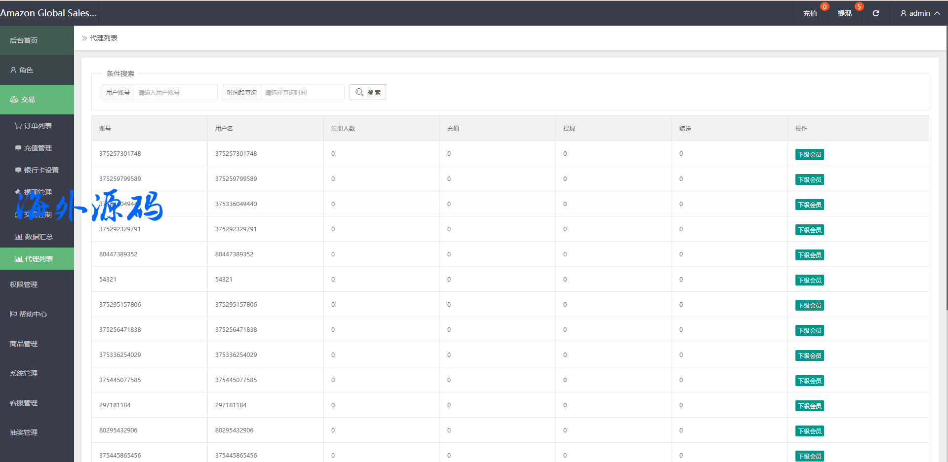Expand the admin user dropdown
The height and width of the screenshot is (462, 948).
919,13
